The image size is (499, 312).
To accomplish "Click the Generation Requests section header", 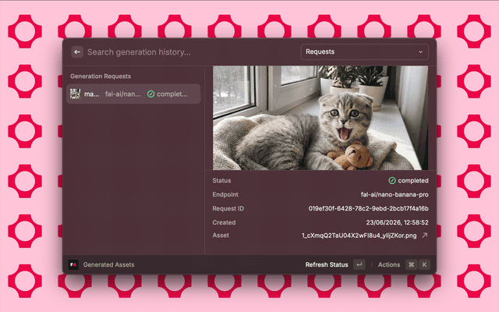I will [101, 76].
